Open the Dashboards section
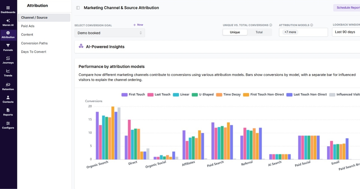360x189 pixels. click(x=8, y=10)
